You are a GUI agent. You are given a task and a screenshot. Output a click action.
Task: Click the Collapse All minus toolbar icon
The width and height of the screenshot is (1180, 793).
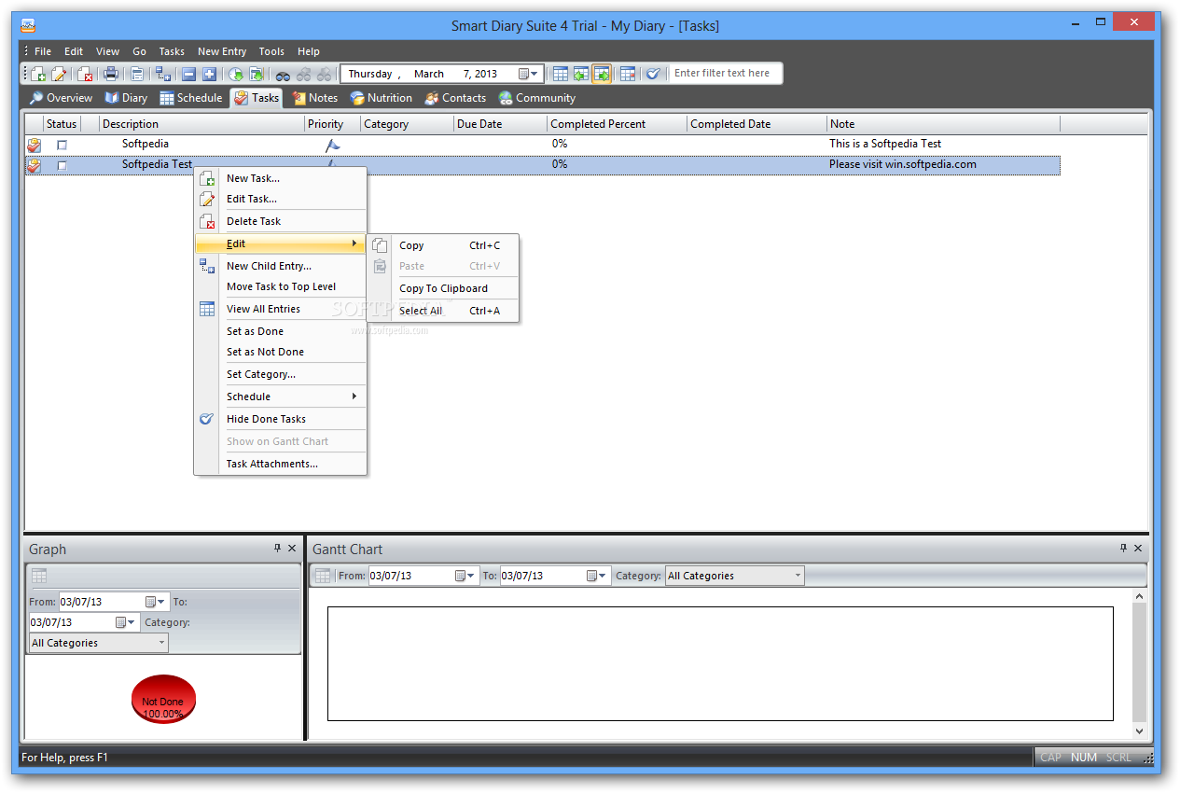tap(188, 74)
